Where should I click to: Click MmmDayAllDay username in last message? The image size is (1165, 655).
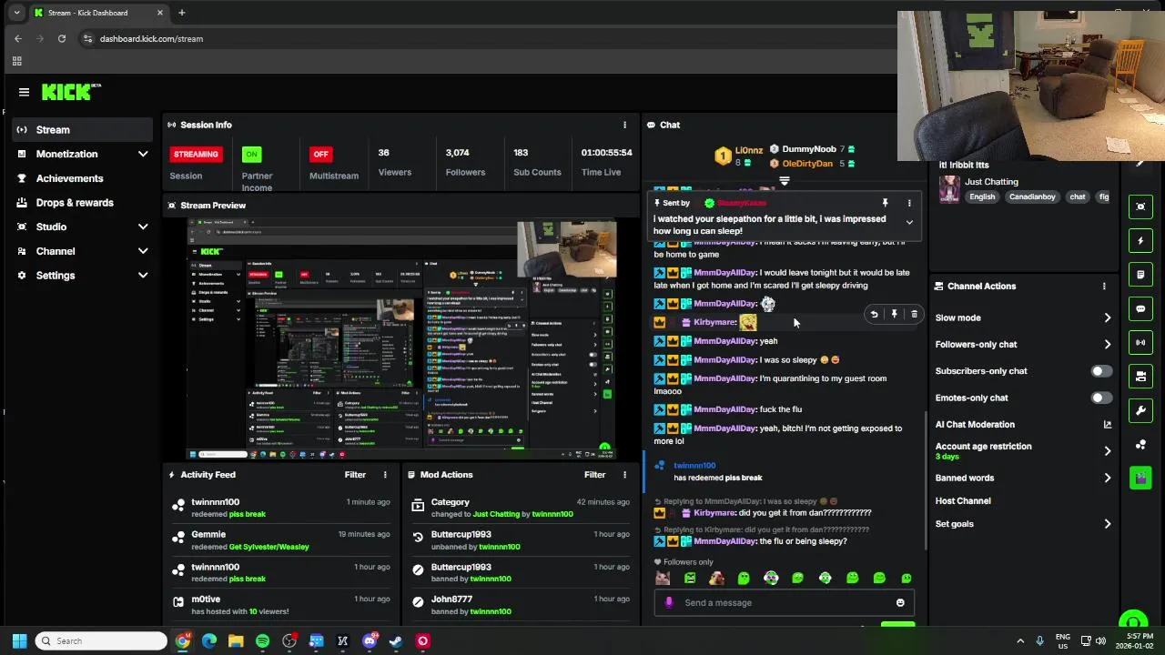[x=724, y=541]
